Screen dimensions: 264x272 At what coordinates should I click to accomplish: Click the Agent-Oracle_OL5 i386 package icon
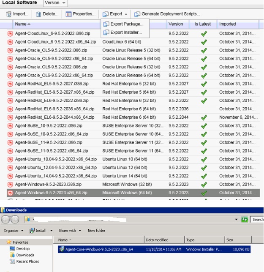click(10, 50)
